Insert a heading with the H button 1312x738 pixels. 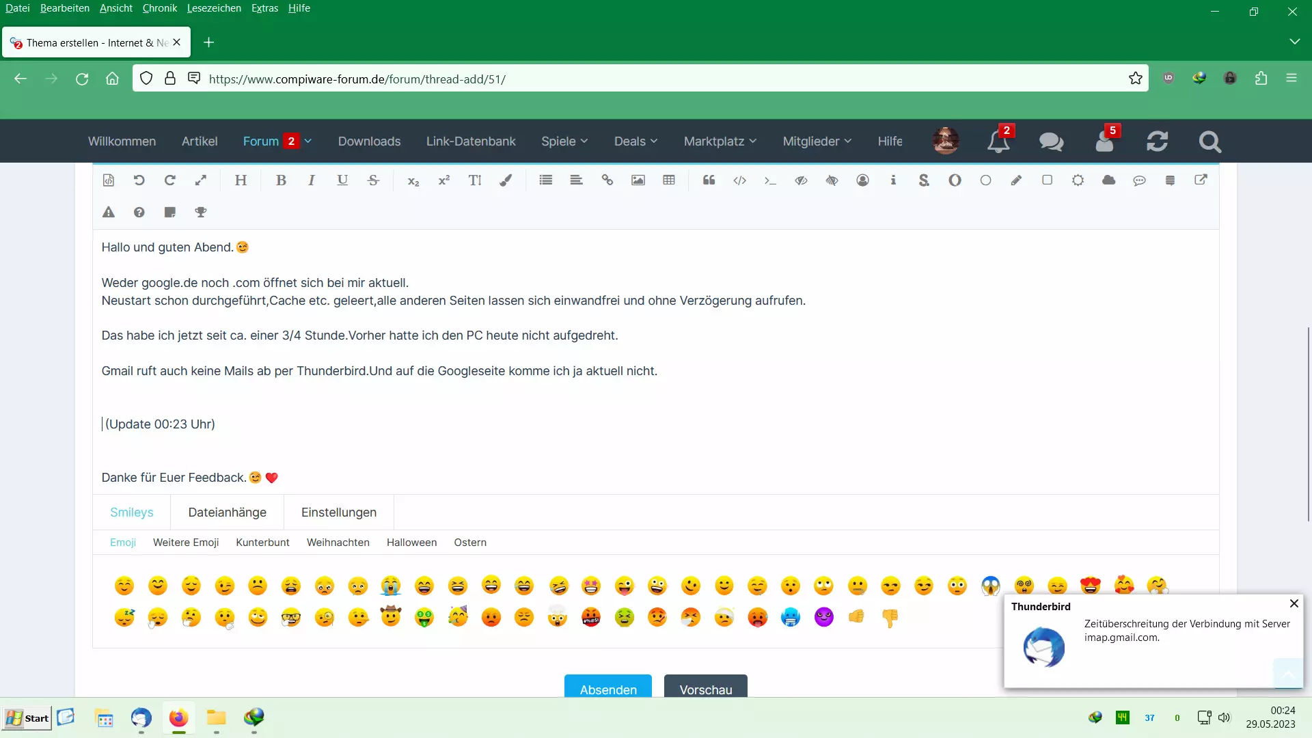(x=241, y=180)
